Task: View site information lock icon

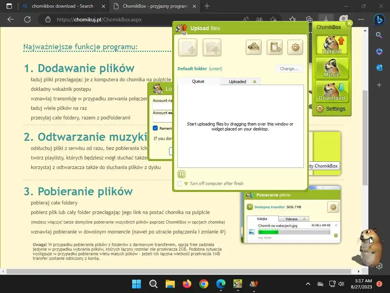Action: [48, 19]
